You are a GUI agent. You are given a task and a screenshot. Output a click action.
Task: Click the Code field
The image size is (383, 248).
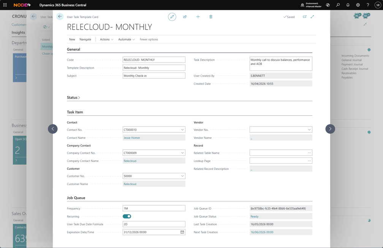154,60
